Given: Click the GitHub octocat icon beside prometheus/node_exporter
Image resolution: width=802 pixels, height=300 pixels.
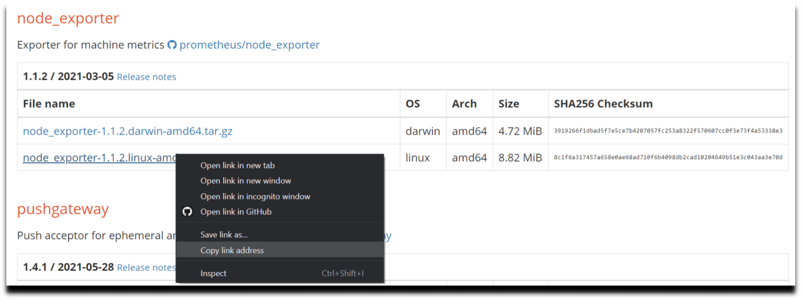Looking at the screenshot, I should pos(172,45).
